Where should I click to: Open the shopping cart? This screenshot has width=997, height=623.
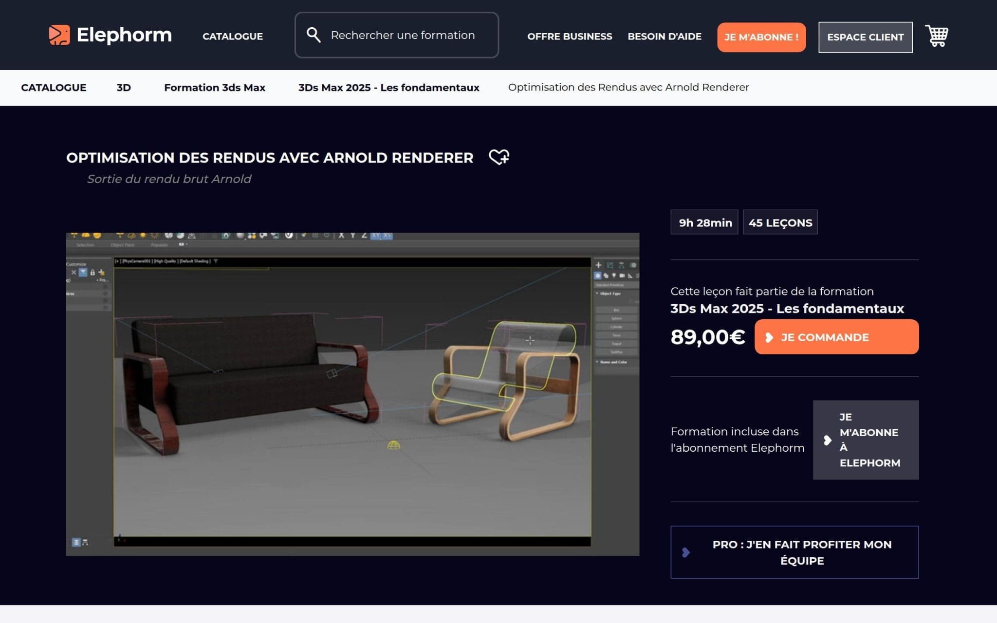pyautogui.click(x=937, y=36)
